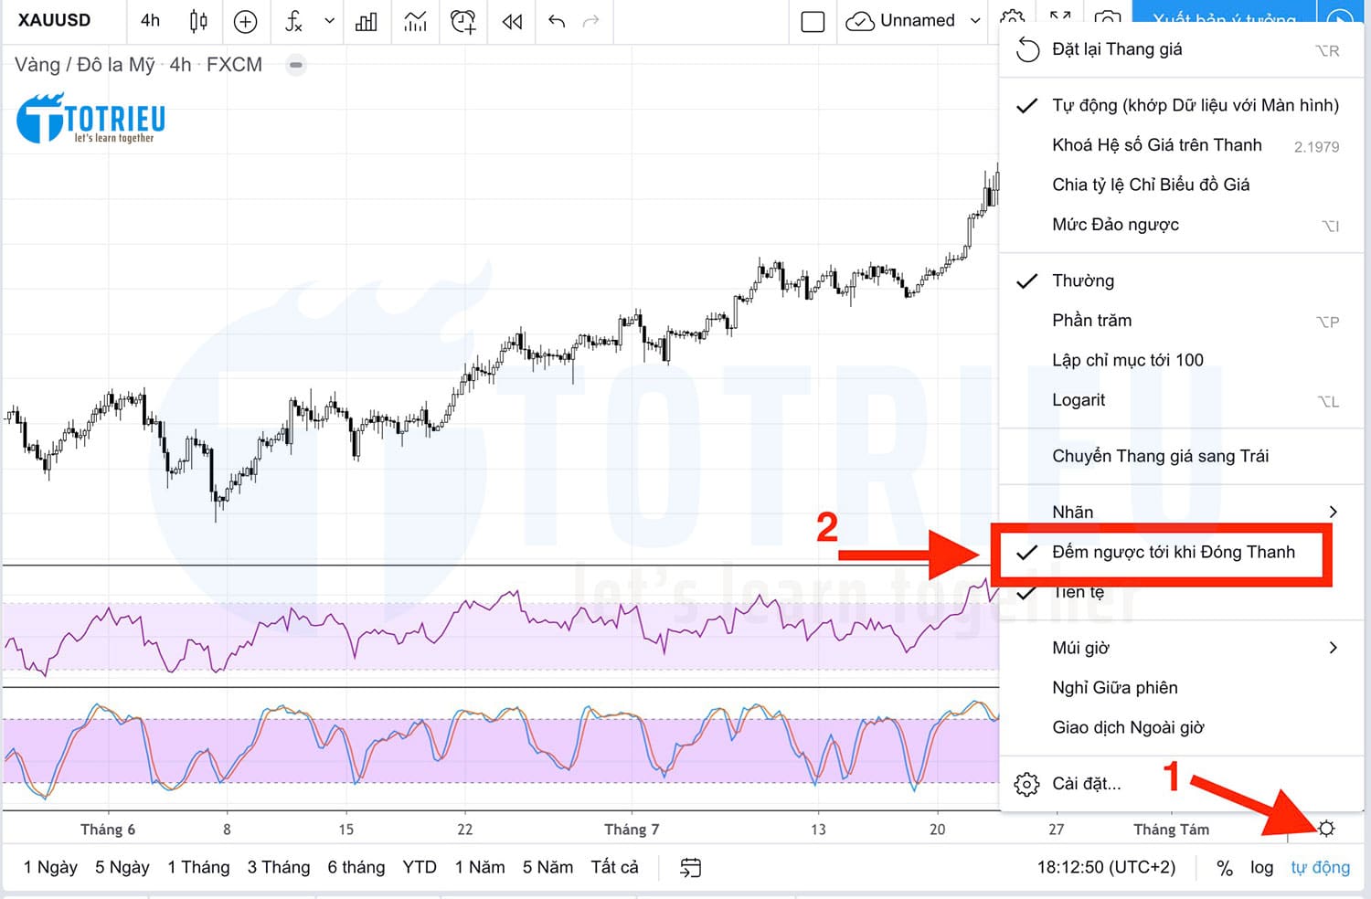Click Đặt lại Thang giá menu item
The height and width of the screenshot is (899, 1371).
(1181, 49)
